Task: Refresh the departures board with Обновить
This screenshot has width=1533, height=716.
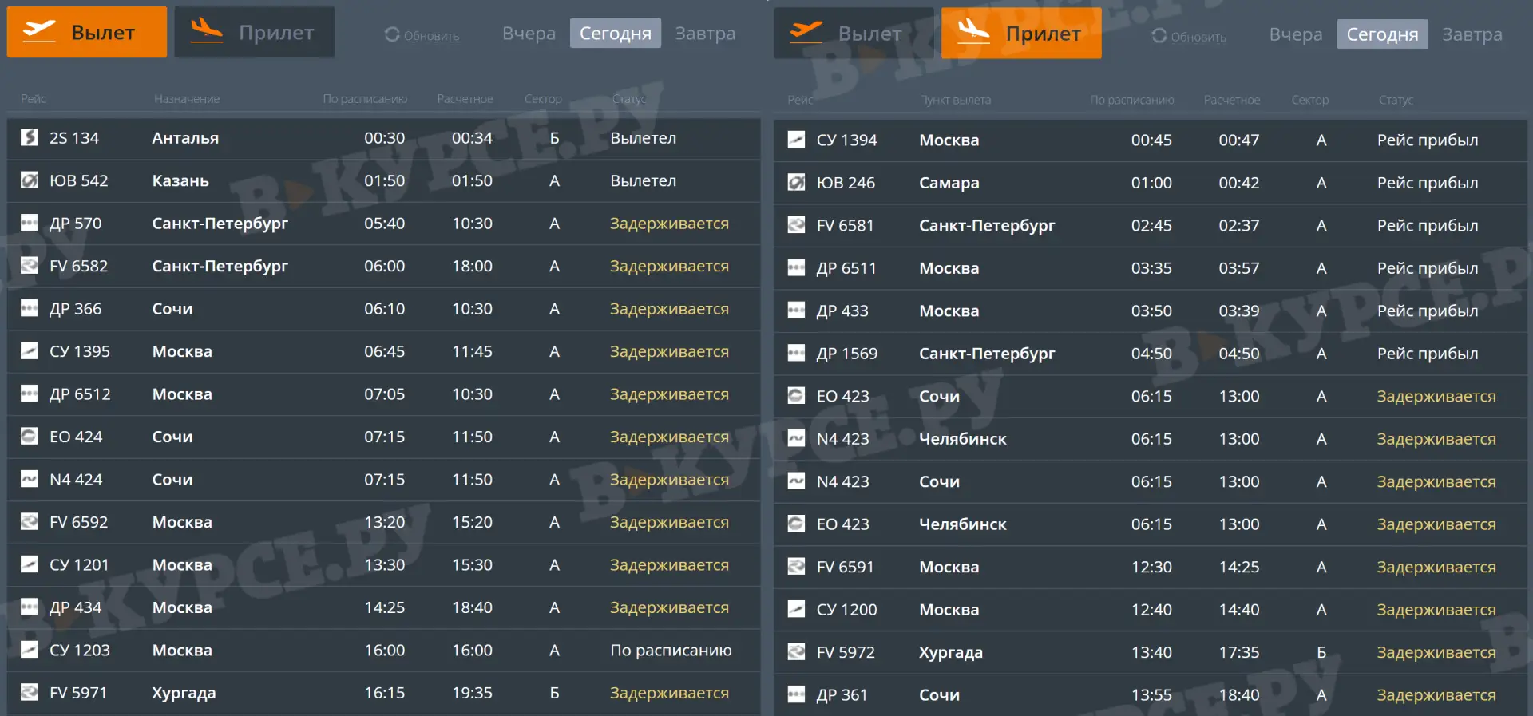Action: pyautogui.click(x=422, y=35)
